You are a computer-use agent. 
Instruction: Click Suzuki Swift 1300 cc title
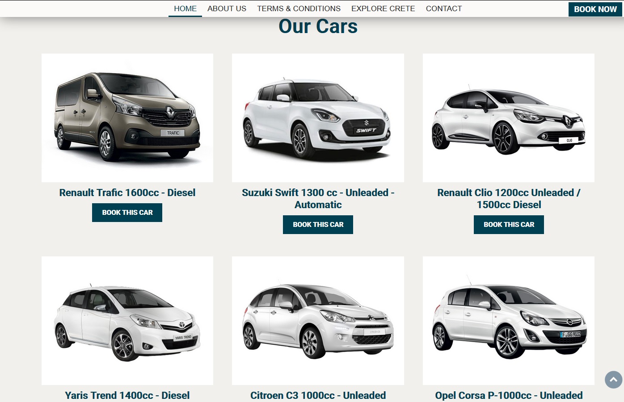pos(318,199)
